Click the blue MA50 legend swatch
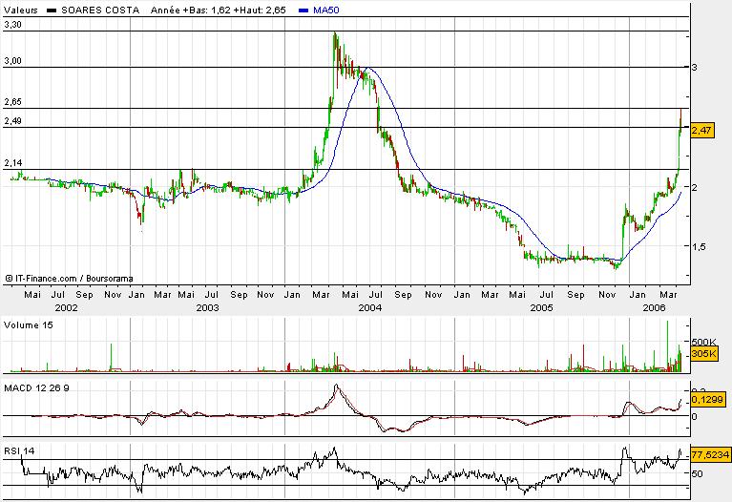The image size is (732, 502). click(x=303, y=10)
